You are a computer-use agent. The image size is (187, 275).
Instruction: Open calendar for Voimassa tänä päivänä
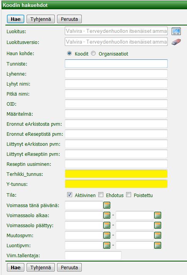click(107, 205)
